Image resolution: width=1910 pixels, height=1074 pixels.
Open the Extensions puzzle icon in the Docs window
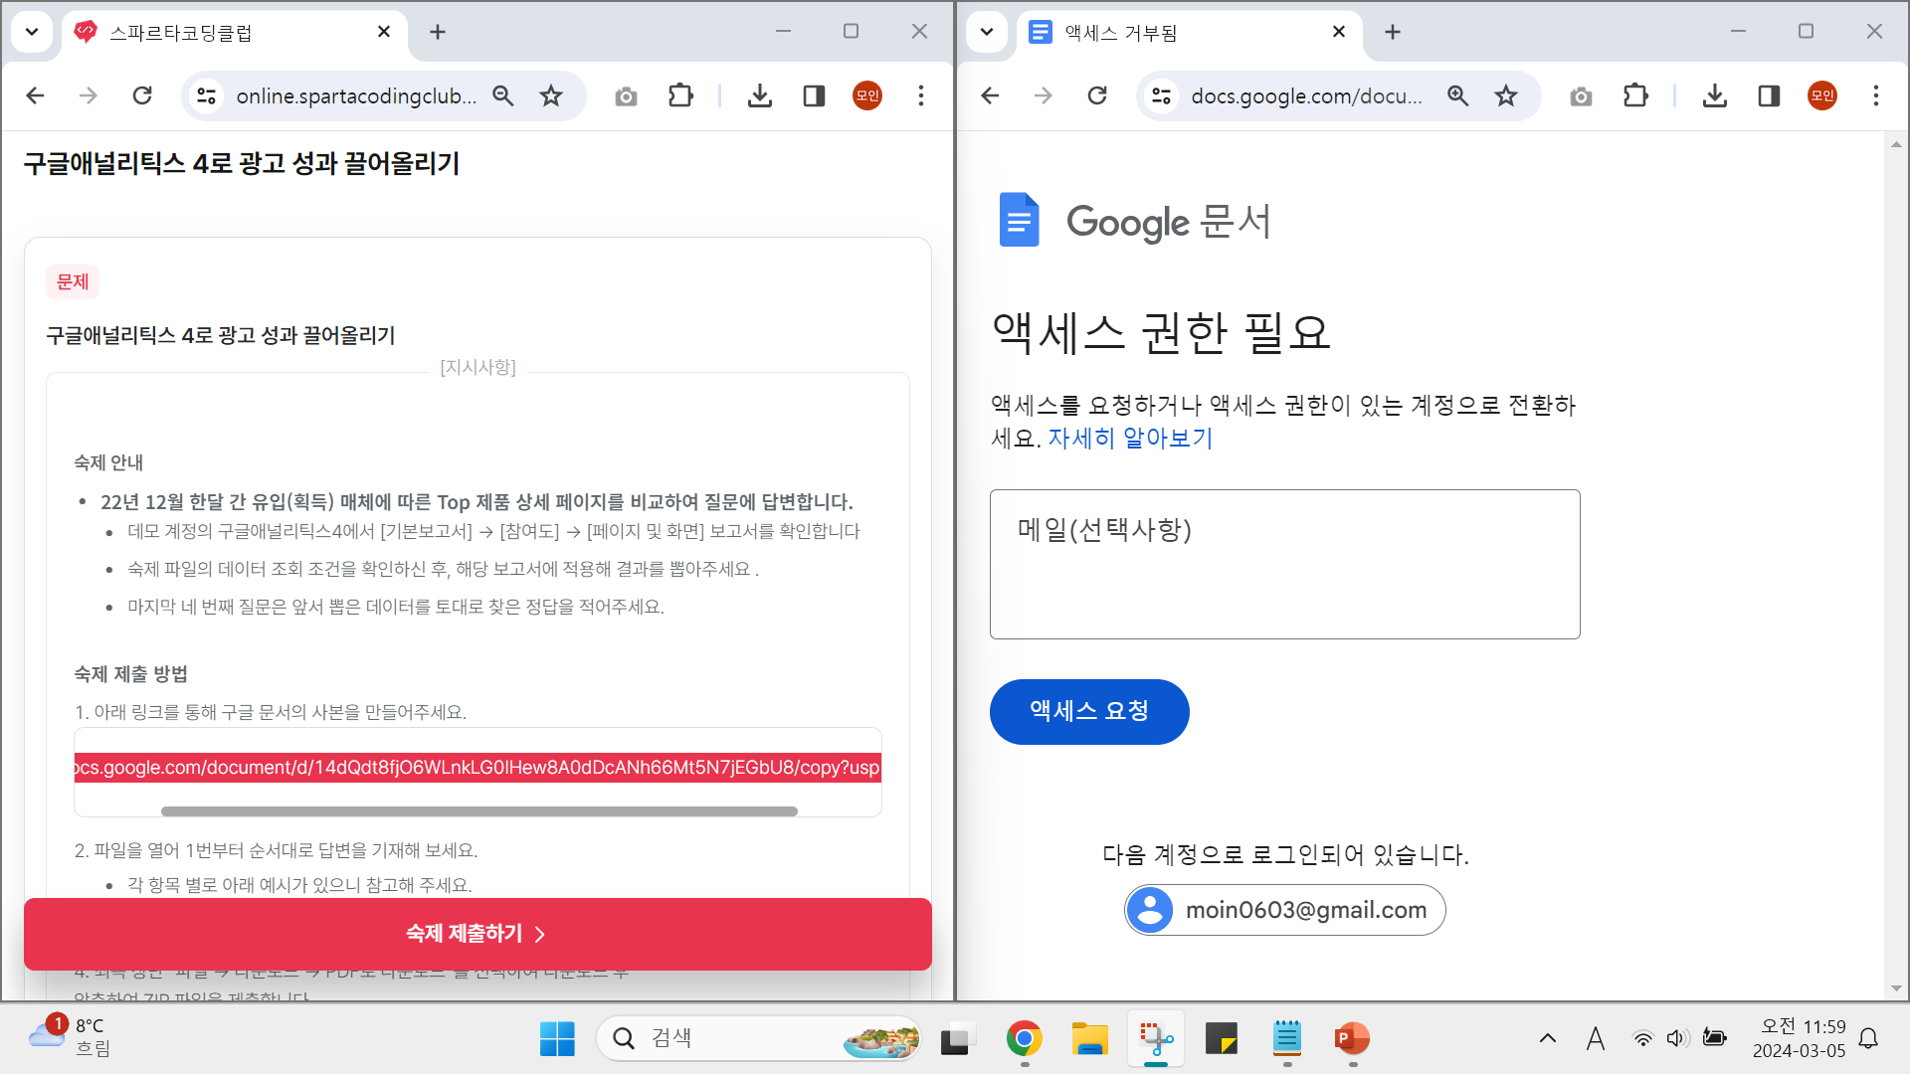tap(1635, 95)
